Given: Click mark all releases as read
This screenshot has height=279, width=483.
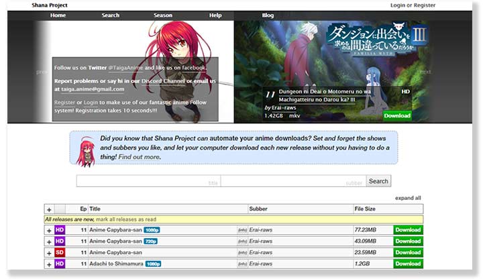Looking at the screenshot, I should [126, 219].
